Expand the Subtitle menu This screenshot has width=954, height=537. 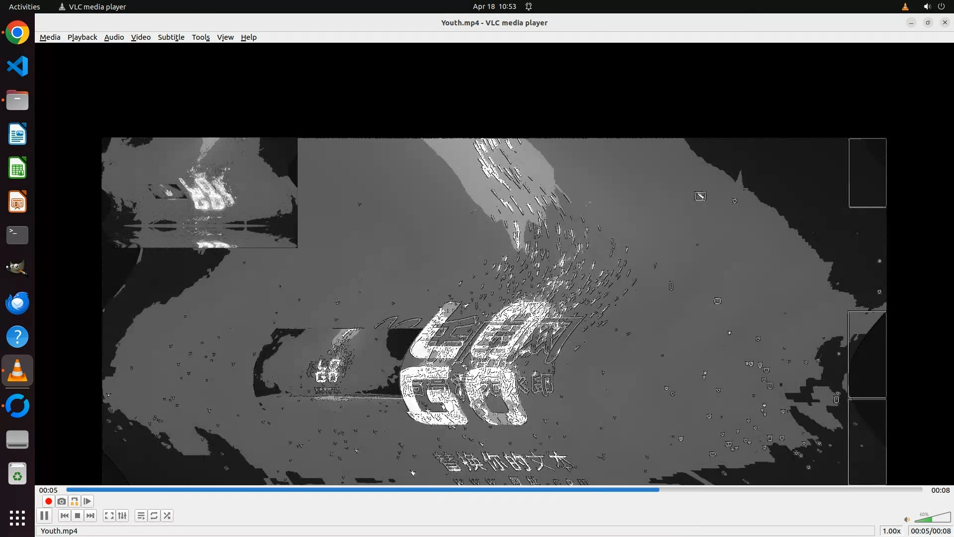point(171,37)
